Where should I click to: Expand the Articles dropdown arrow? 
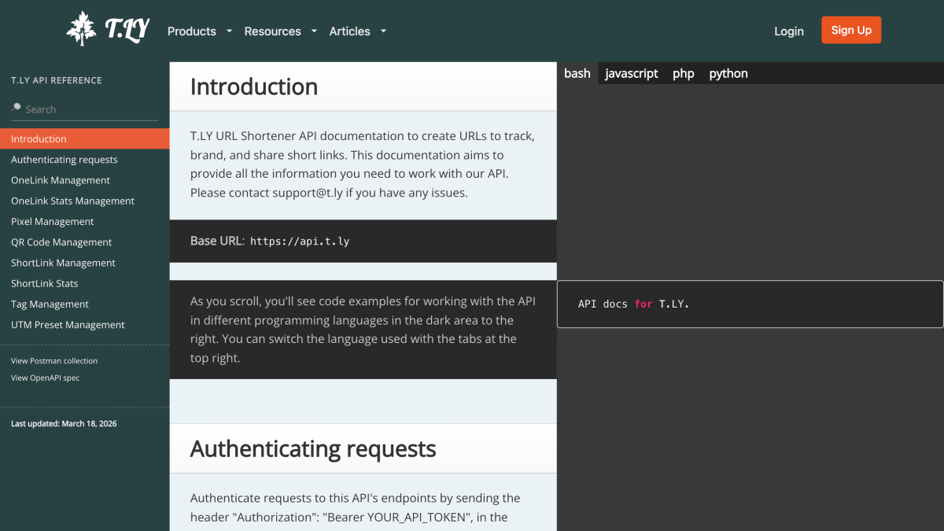(383, 31)
